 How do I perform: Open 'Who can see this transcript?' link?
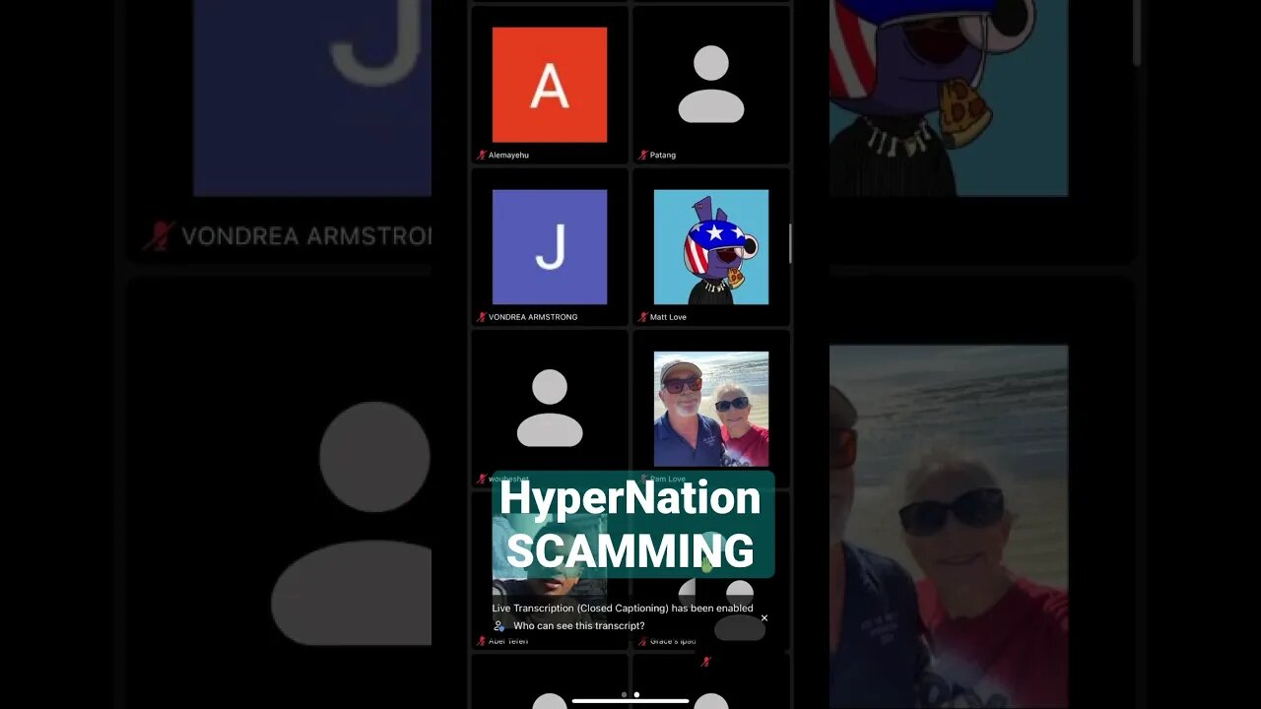579,626
